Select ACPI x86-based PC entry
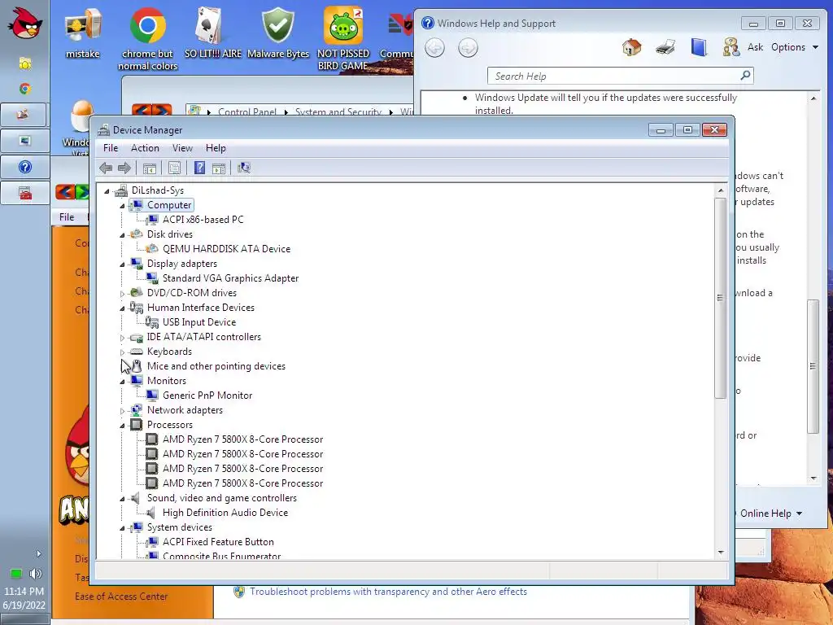833x625 pixels. coord(203,220)
